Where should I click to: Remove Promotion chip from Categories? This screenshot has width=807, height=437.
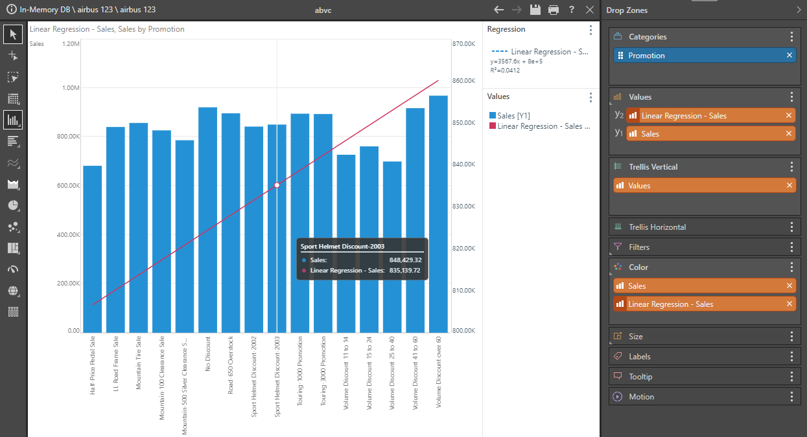click(x=789, y=56)
